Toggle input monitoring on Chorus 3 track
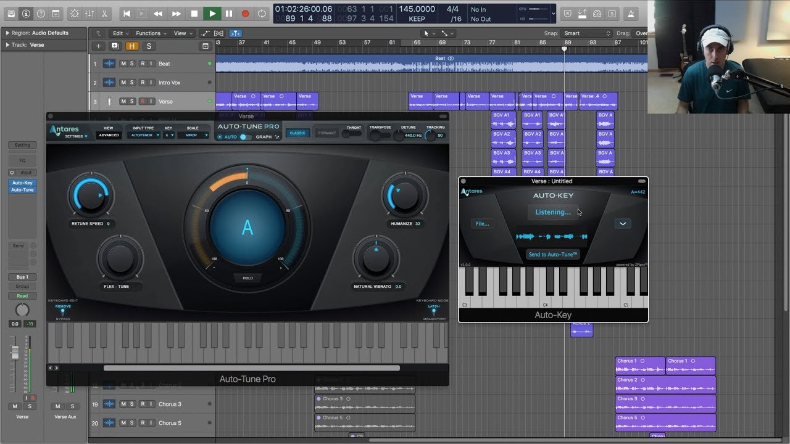This screenshot has height=444, width=790. click(151, 404)
